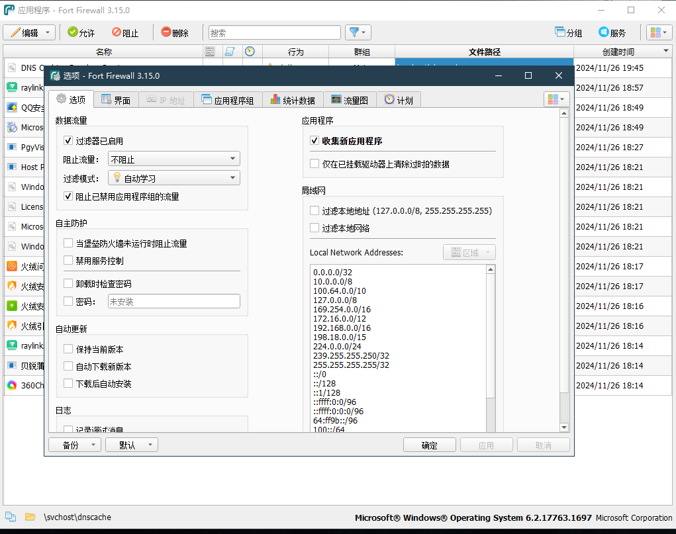Viewport: 676px width, 534px height.
Task: Click the 分组 groups icon
Action: (560, 32)
